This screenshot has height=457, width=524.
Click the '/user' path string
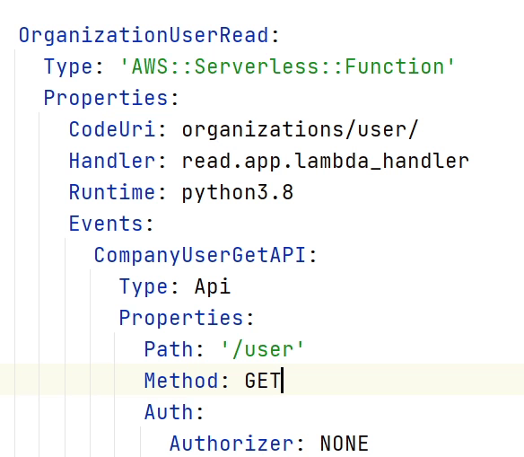click(x=262, y=349)
